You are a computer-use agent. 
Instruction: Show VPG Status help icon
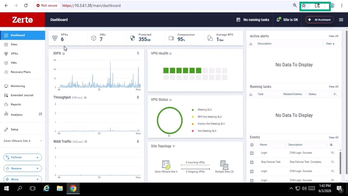(x=171, y=100)
